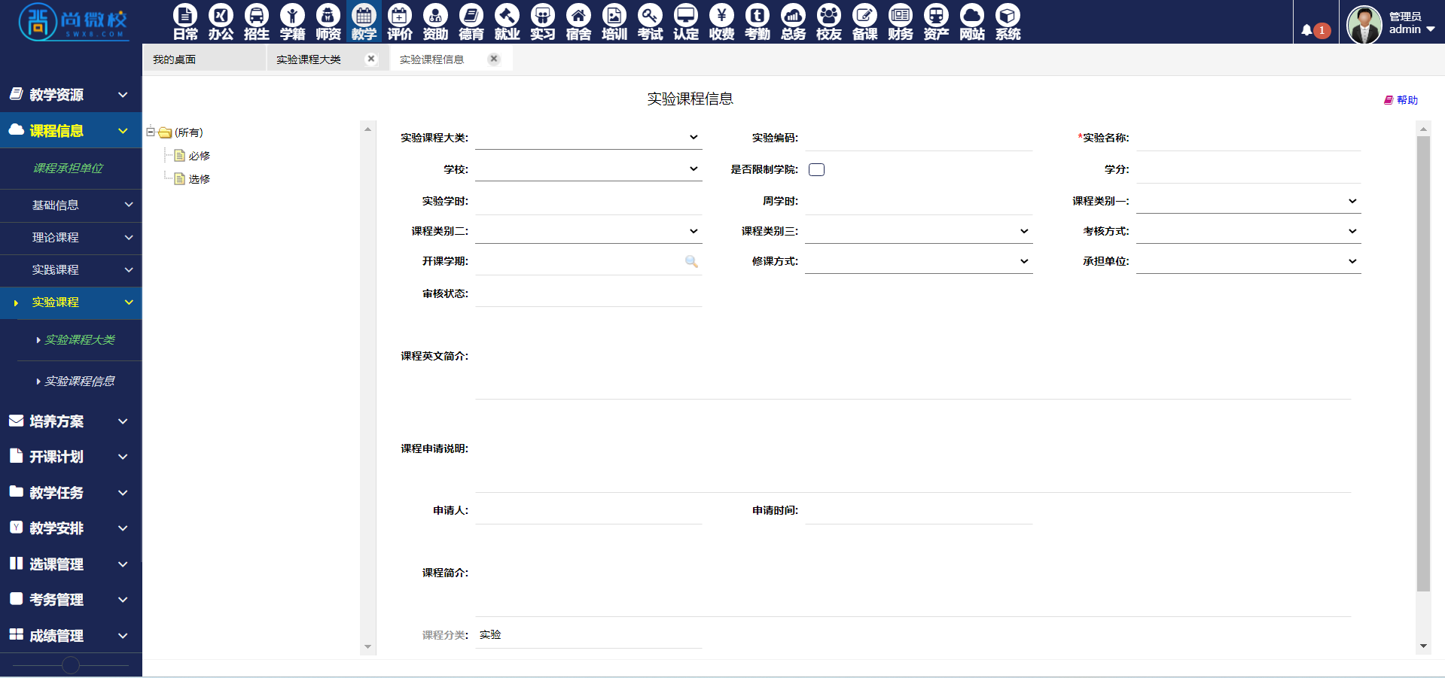Open the 系统 module icon
Viewport: 1445px width, 678px height.
tap(1008, 22)
